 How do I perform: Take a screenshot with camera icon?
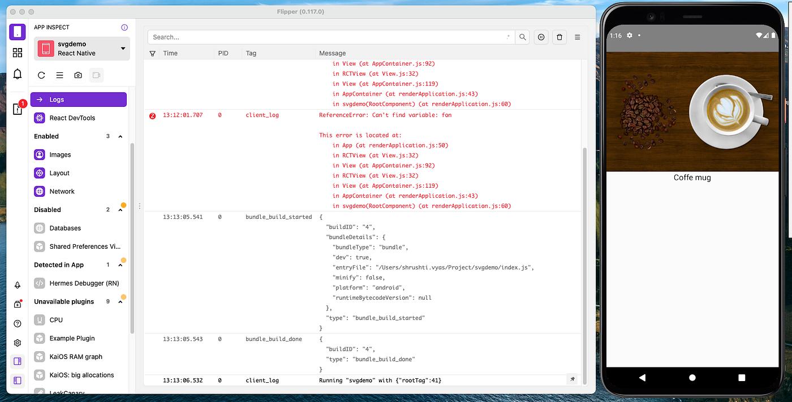78,75
